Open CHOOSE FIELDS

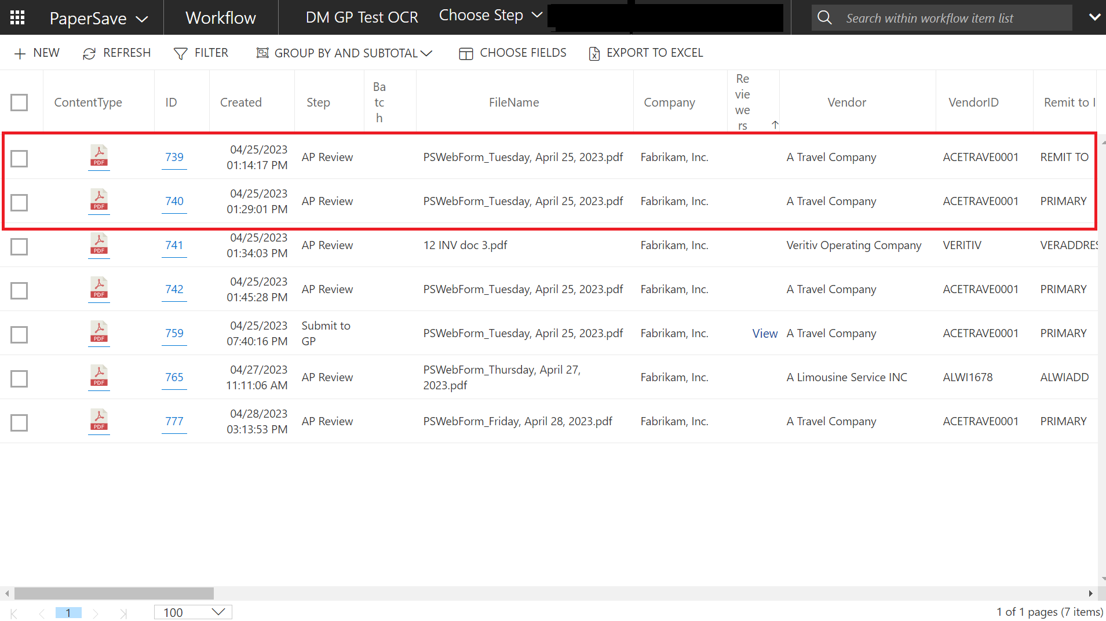(513, 53)
